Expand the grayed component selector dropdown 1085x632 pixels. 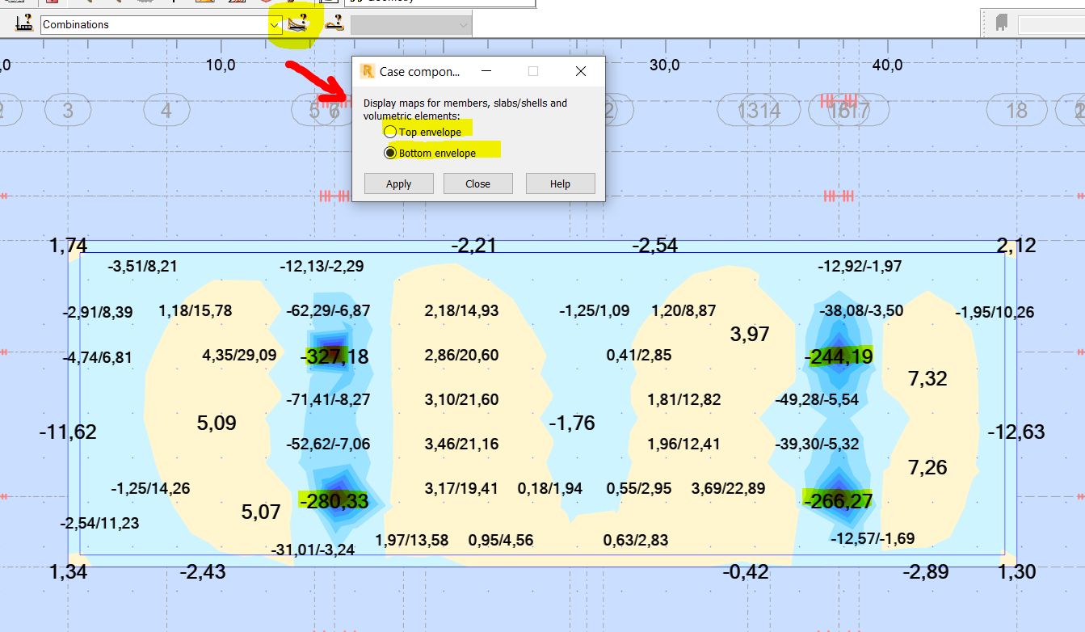pyautogui.click(x=462, y=23)
